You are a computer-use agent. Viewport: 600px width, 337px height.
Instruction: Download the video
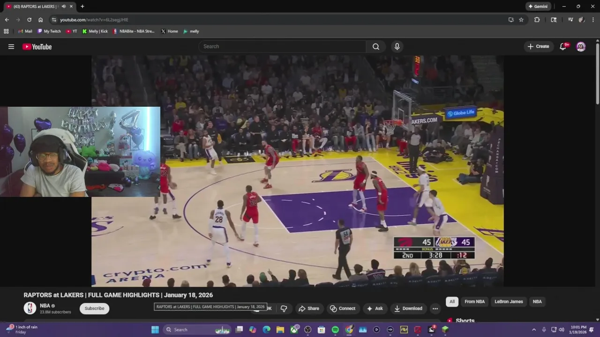(408, 308)
